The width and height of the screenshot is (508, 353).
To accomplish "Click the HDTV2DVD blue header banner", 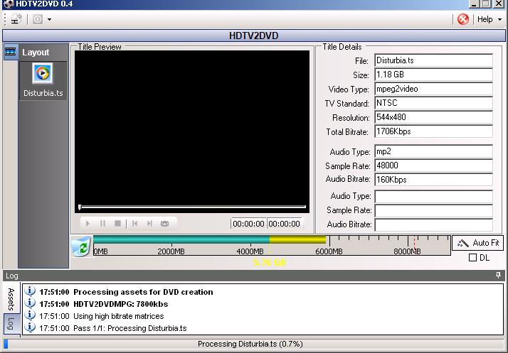I will 254,36.
